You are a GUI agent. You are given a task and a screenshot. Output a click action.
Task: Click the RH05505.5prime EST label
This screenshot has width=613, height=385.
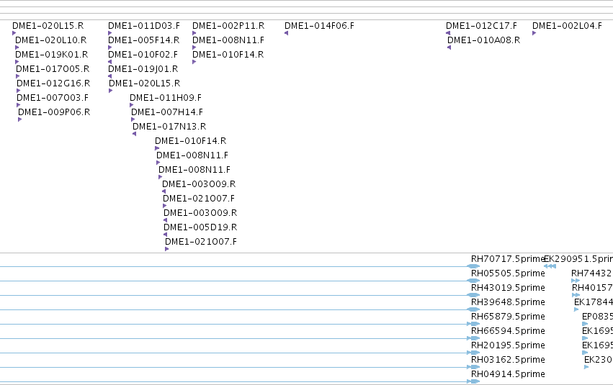point(508,273)
